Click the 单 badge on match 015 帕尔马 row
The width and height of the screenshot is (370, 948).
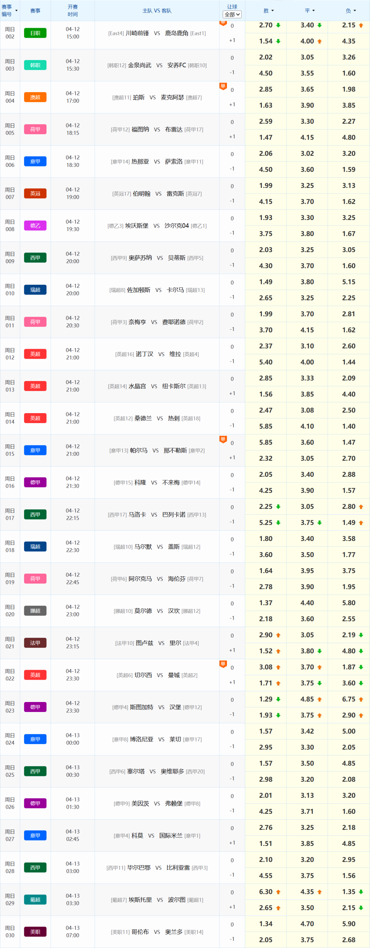pos(223,439)
